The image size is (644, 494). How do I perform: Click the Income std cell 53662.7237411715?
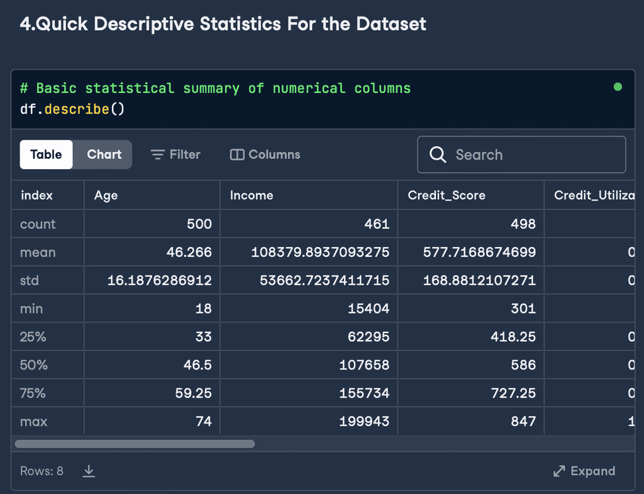(309, 281)
